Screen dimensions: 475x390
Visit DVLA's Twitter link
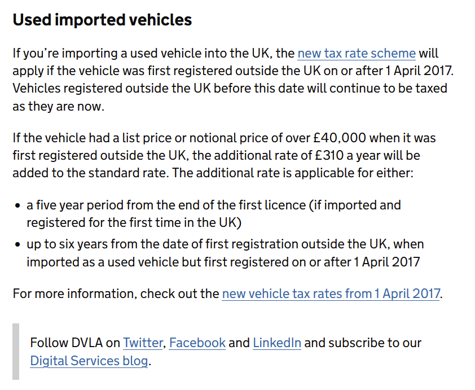click(143, 343)
